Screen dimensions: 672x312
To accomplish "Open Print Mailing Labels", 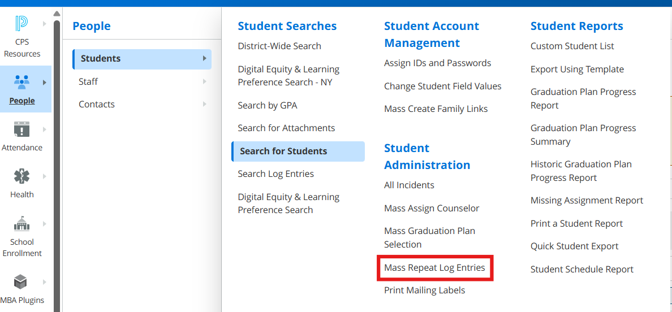I will pos(424,290).
